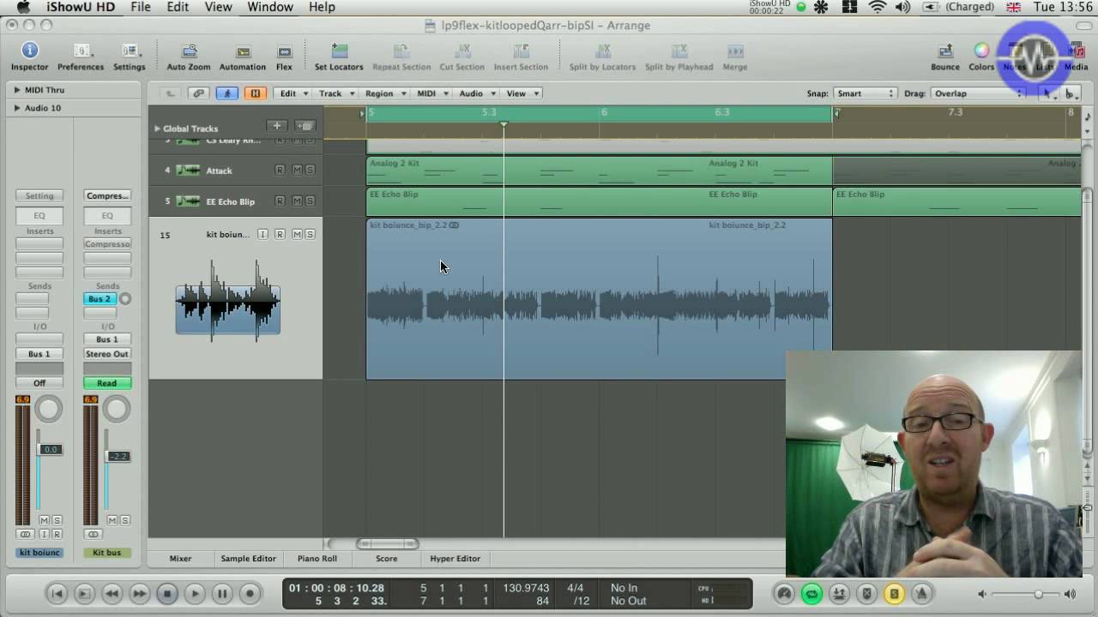Open the local View menu dropdown
Viewport: 1098px width, 617px height.
tap(522, 93)
